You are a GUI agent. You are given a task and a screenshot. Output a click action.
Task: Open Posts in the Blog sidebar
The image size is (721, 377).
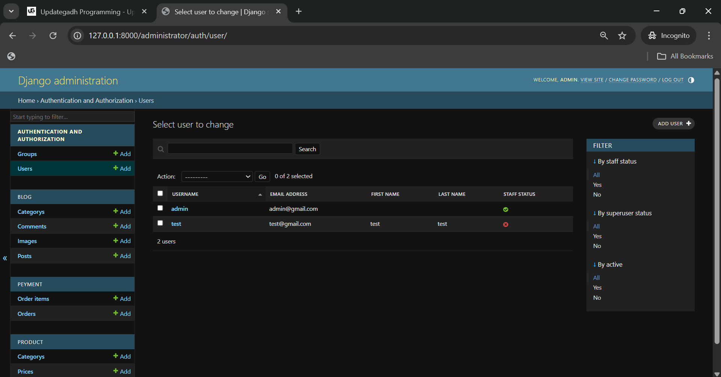[24, 256]
